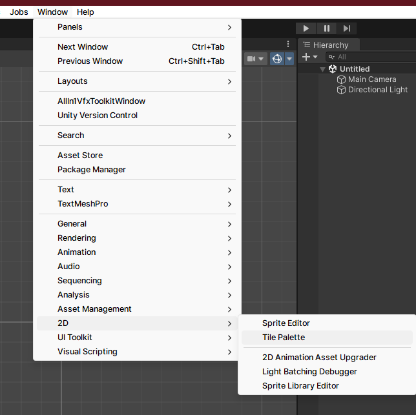Expand the UI Toolkit submenu
Viewport: 416px width, 415px height.
pos(137,338)
